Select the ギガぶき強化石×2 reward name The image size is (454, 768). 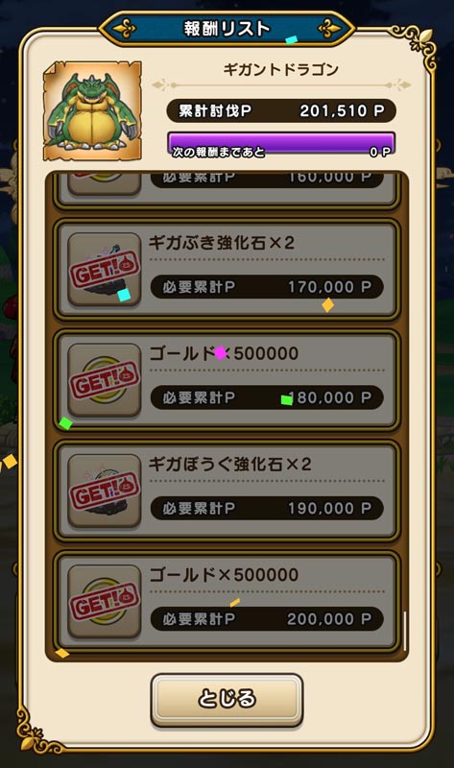pyautogui.click(x=222, y=243)
